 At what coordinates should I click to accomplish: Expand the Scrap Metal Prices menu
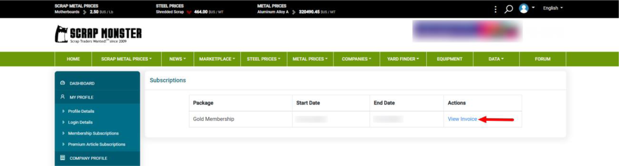126,59
